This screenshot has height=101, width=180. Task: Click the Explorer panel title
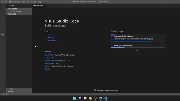11,6
